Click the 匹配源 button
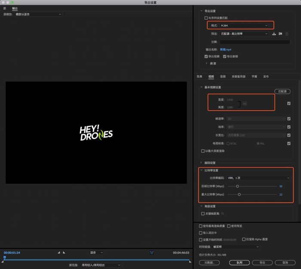The height and width of the screenshot is (269, 301). [x=283, y=91]
